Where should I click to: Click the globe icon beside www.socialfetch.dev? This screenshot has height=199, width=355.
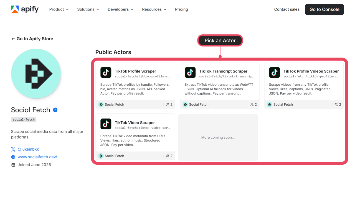click(13, 157)
